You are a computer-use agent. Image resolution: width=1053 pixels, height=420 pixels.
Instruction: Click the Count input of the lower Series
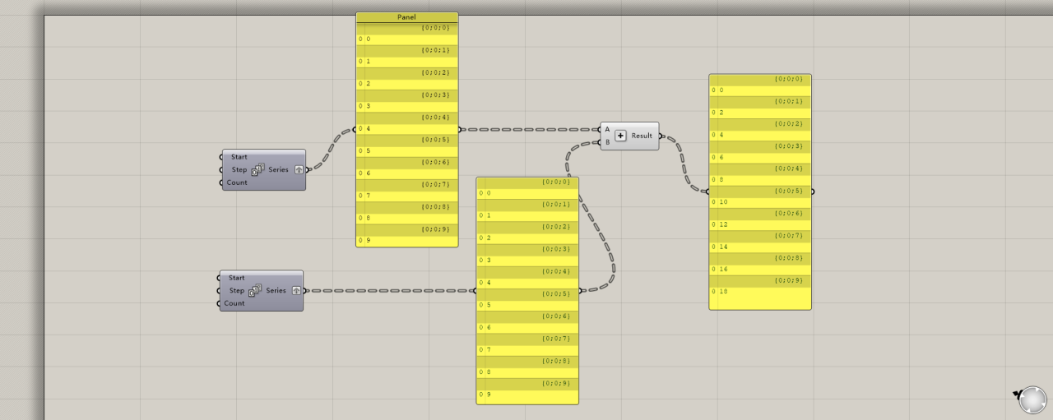pos(234,303)
